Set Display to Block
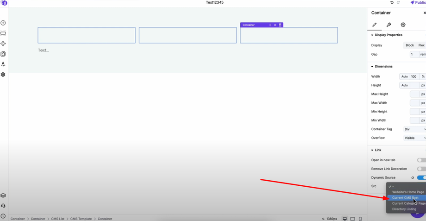 pyautogui.click(x=410, y=45)
